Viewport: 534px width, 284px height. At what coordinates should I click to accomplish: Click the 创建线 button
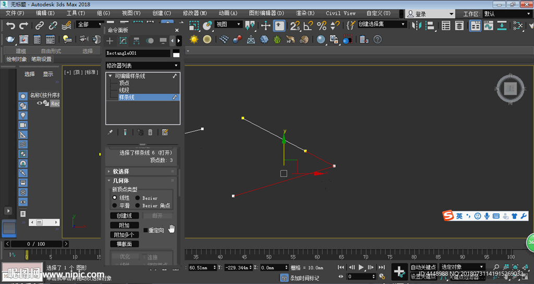(124, 216)
